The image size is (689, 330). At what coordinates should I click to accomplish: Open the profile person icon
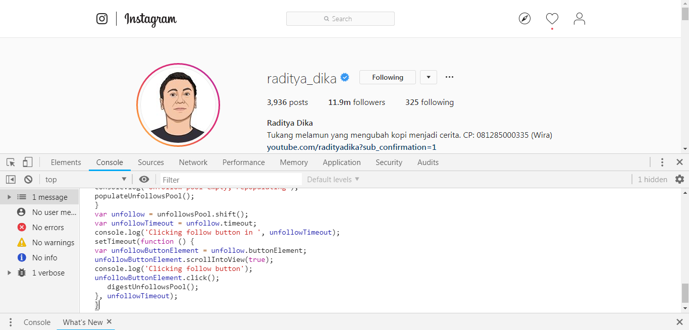pyautogui.click(x=579, y=19)
